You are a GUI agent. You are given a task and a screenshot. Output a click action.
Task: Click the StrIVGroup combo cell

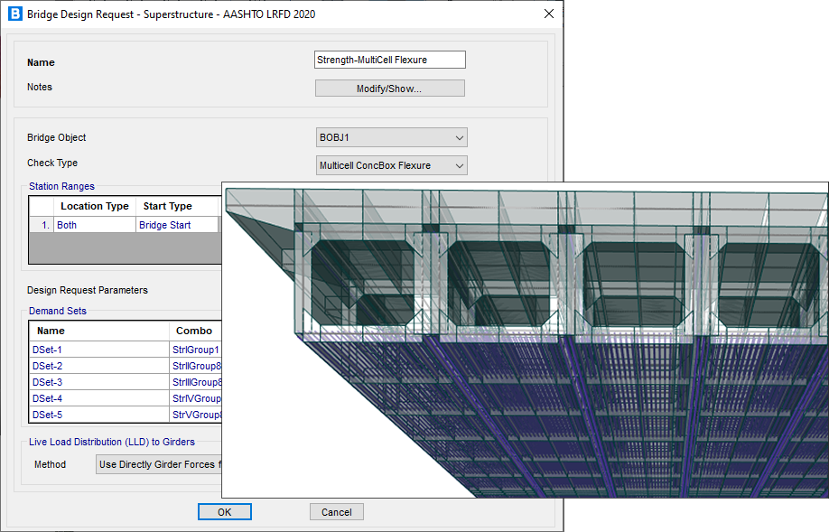[196, 398]
